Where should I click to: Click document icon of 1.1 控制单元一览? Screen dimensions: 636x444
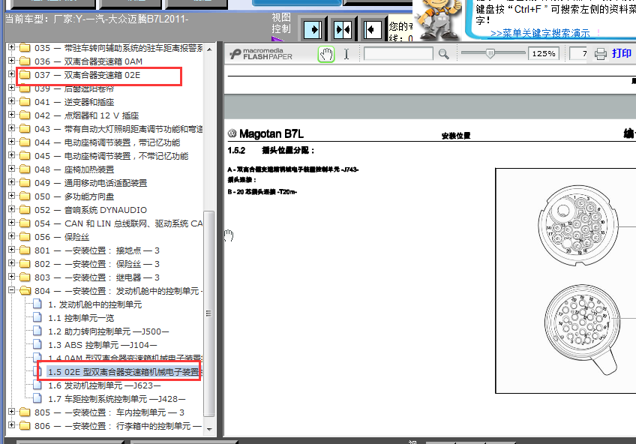37,318
